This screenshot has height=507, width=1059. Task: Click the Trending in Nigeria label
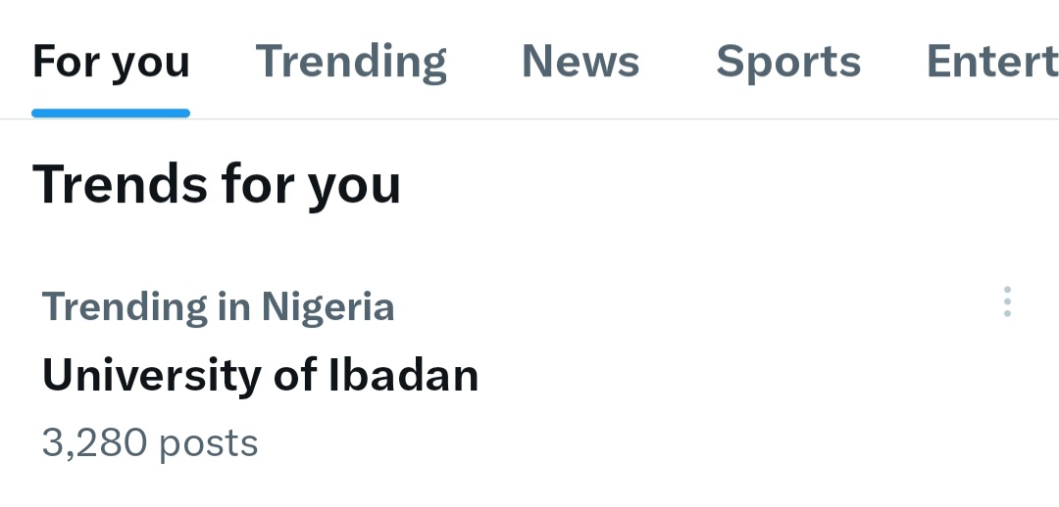click(x=218, y=307)
